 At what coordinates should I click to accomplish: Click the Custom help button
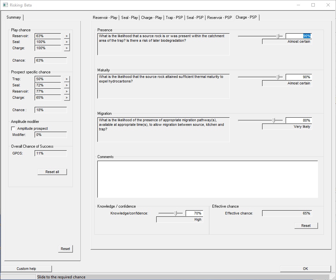(26, 269)
